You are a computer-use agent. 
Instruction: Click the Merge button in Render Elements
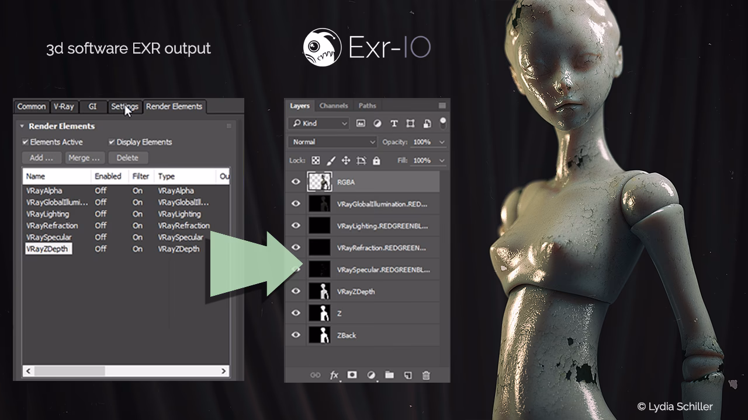84,157
